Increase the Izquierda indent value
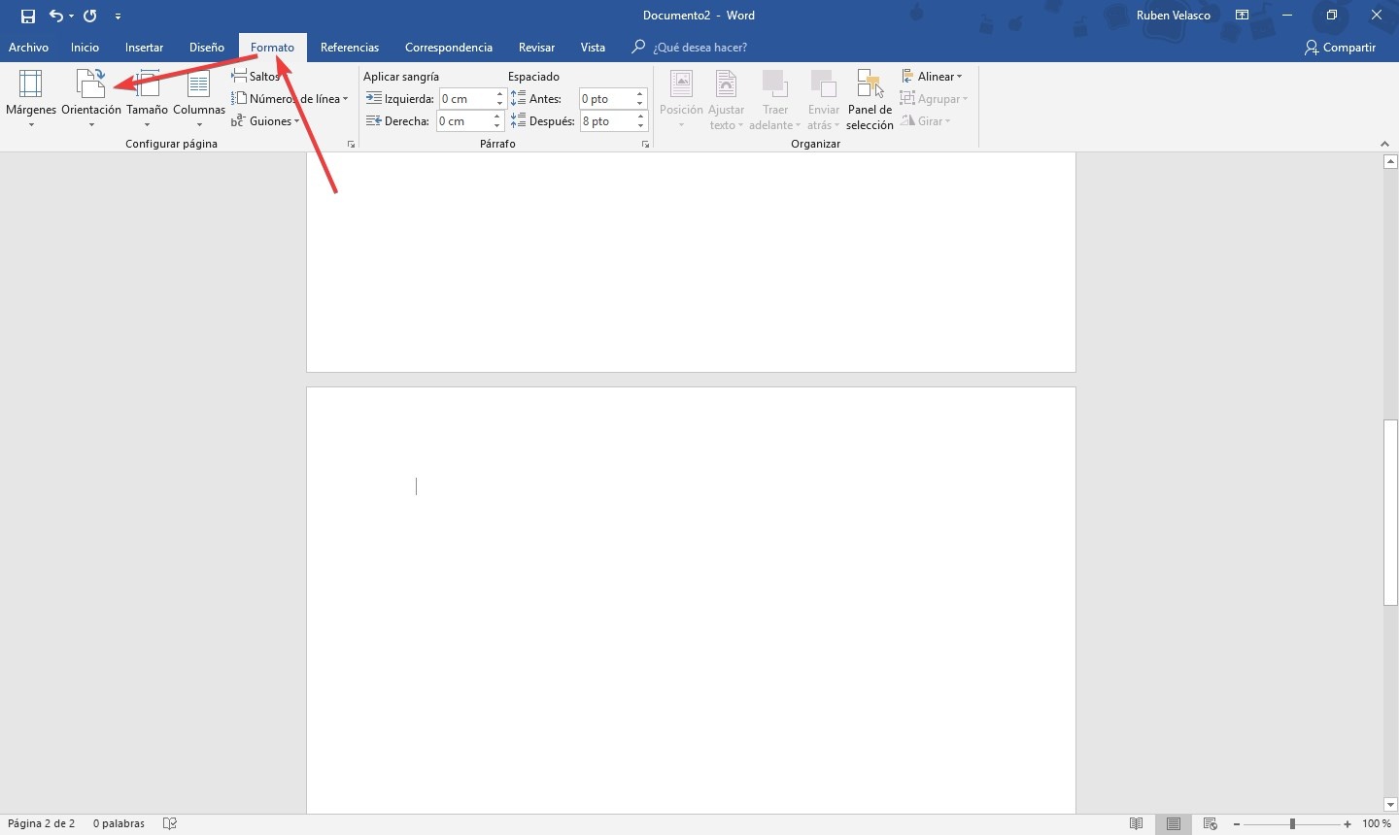 (x=499, y=94)
